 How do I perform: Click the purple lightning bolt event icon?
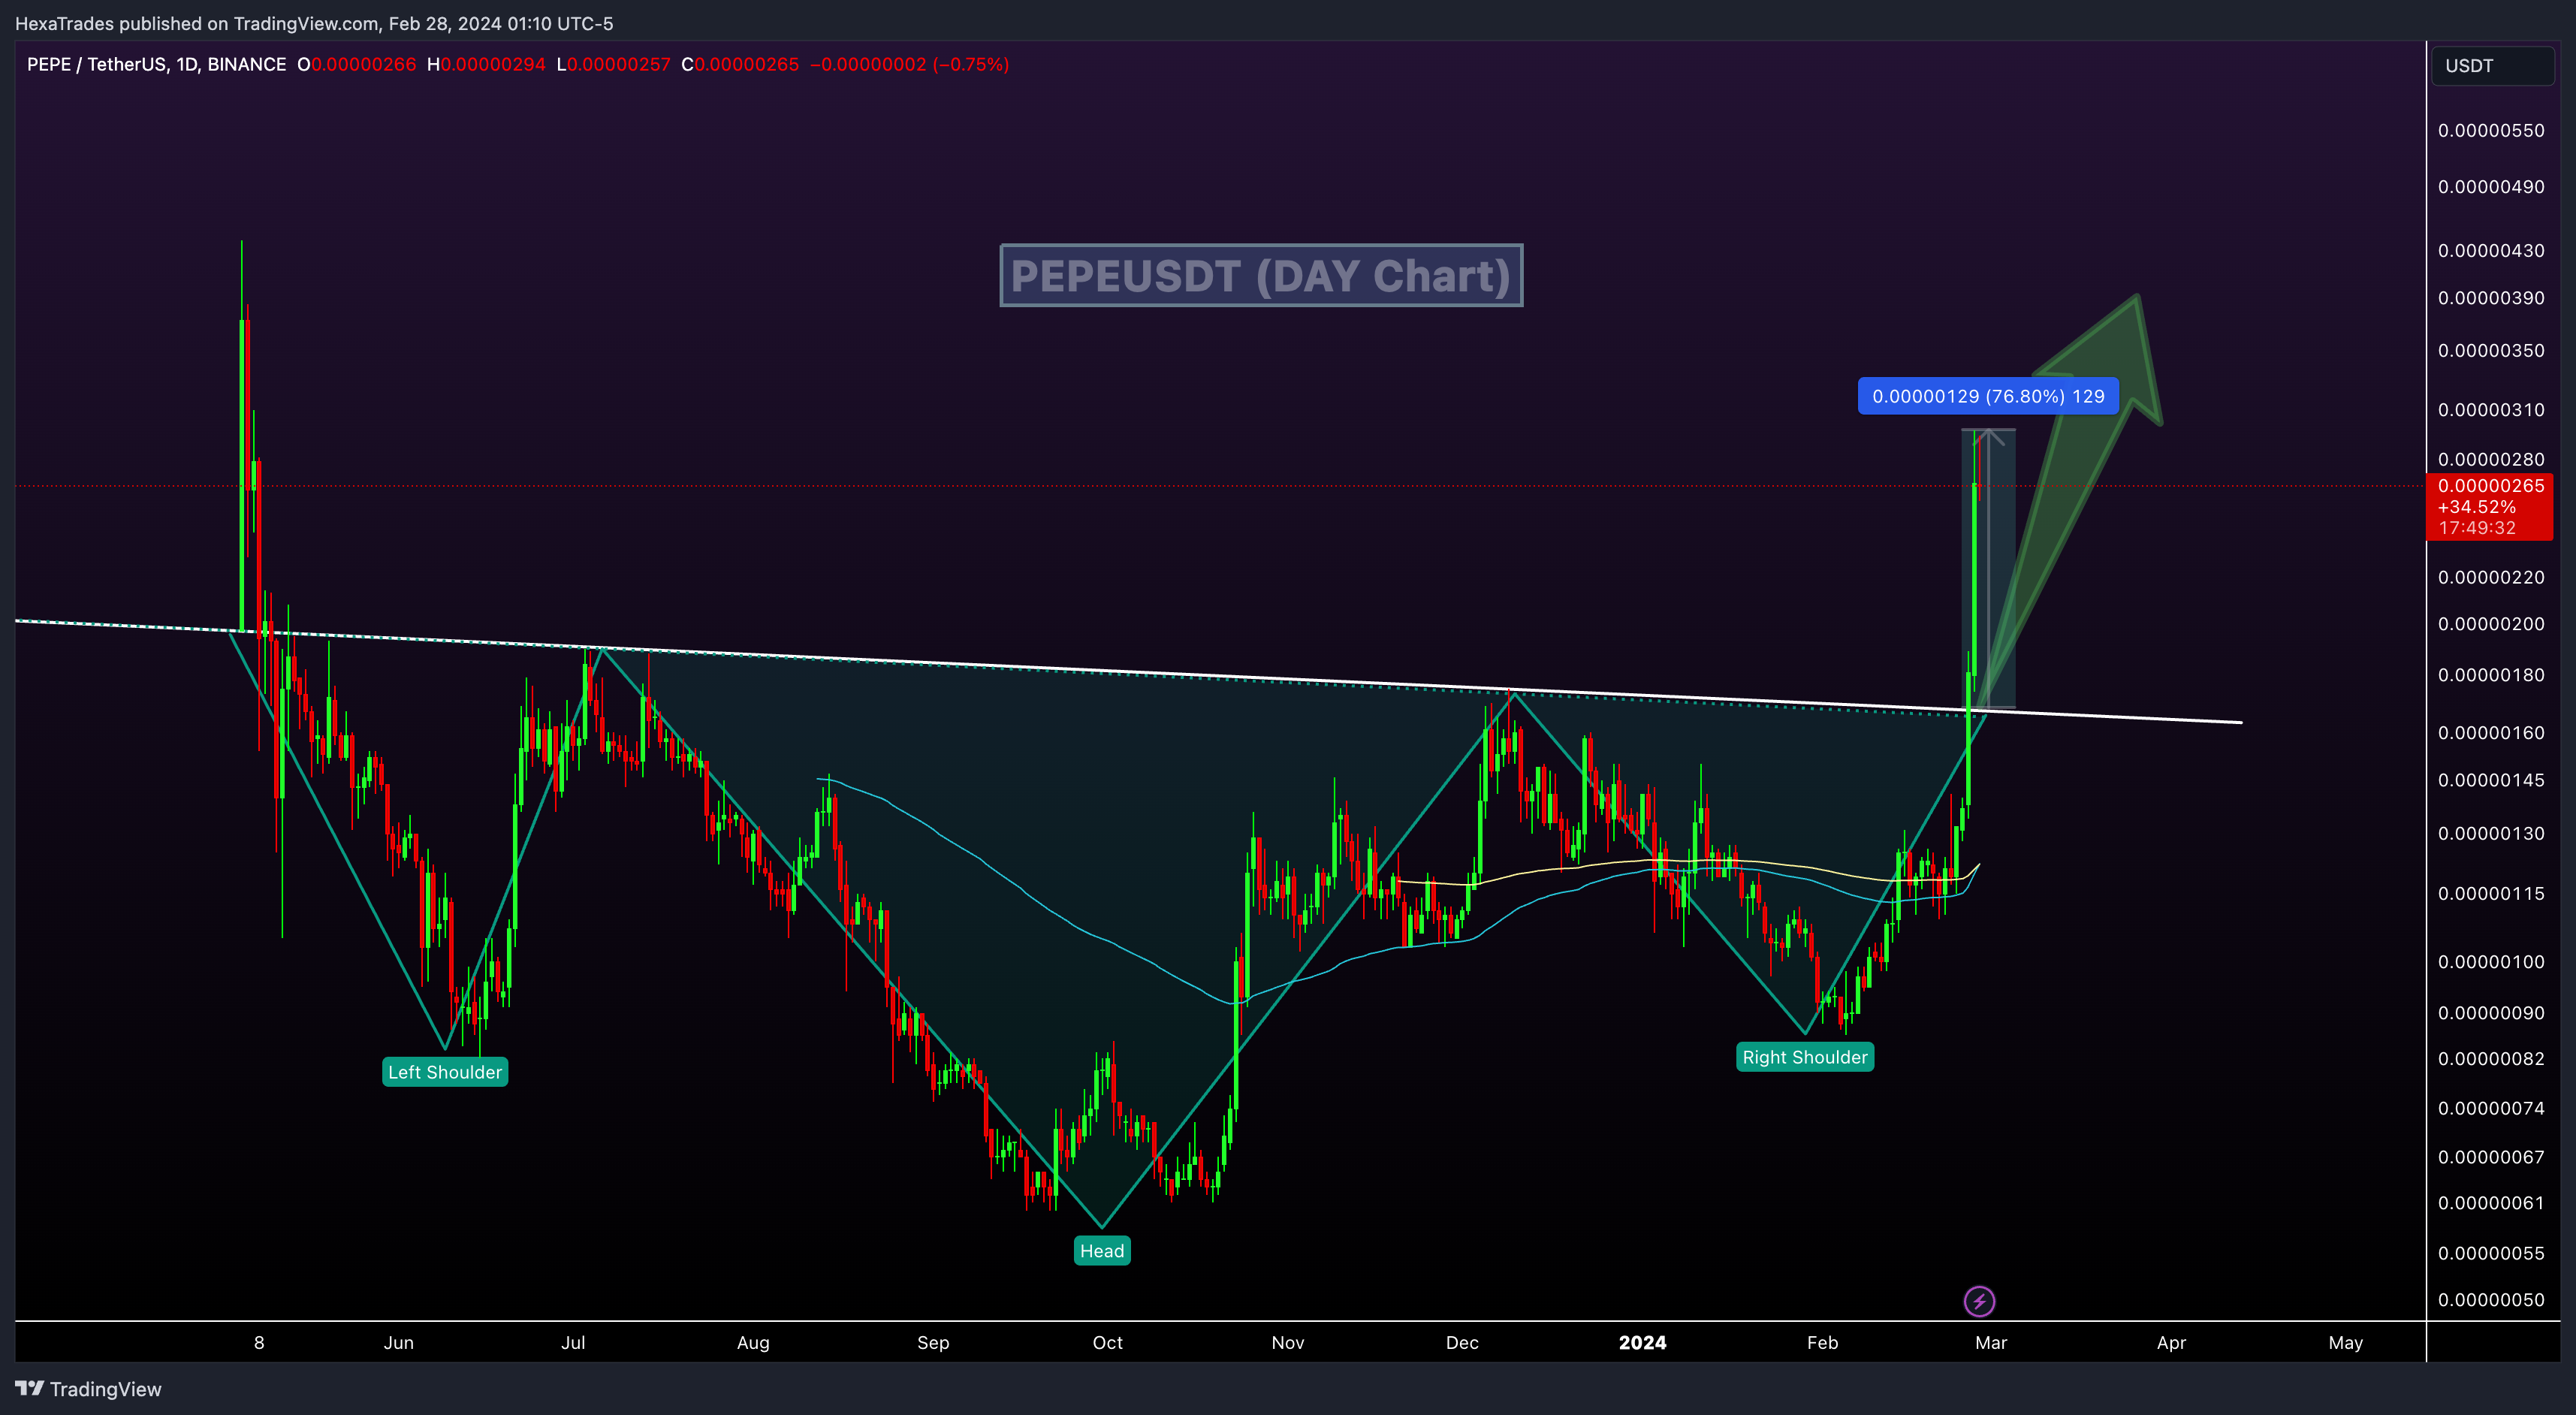[x=1979, y=1301]
